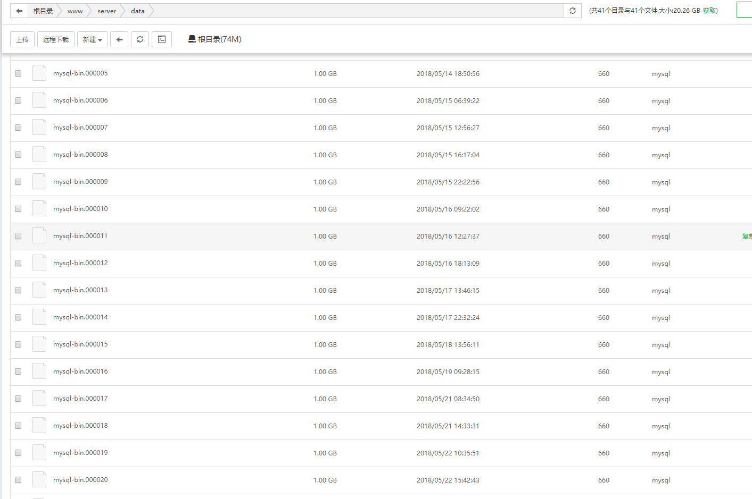
Task: Tick checkbox next to mysql-bin.000013
Action: tap(18, 290)
